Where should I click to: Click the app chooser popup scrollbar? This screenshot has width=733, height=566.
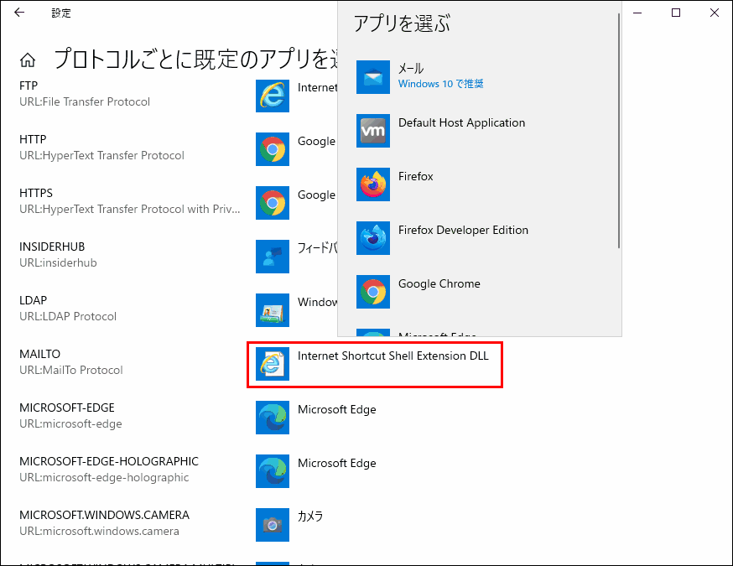618,131
